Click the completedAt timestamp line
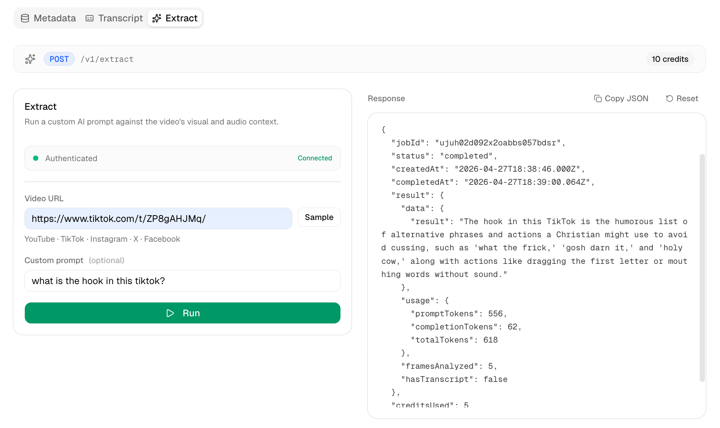Screen dimensions: 720x428 (x=493, y=182)
